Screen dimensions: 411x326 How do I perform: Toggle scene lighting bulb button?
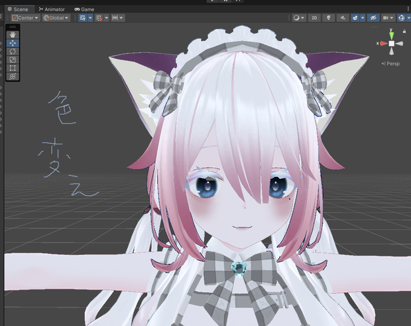(328, 18)
